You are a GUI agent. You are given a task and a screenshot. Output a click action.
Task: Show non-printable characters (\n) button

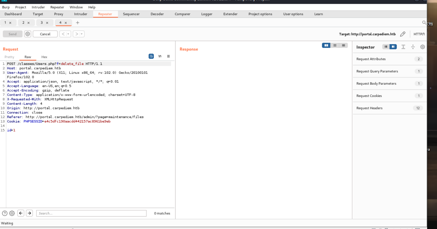coord(160,56)
